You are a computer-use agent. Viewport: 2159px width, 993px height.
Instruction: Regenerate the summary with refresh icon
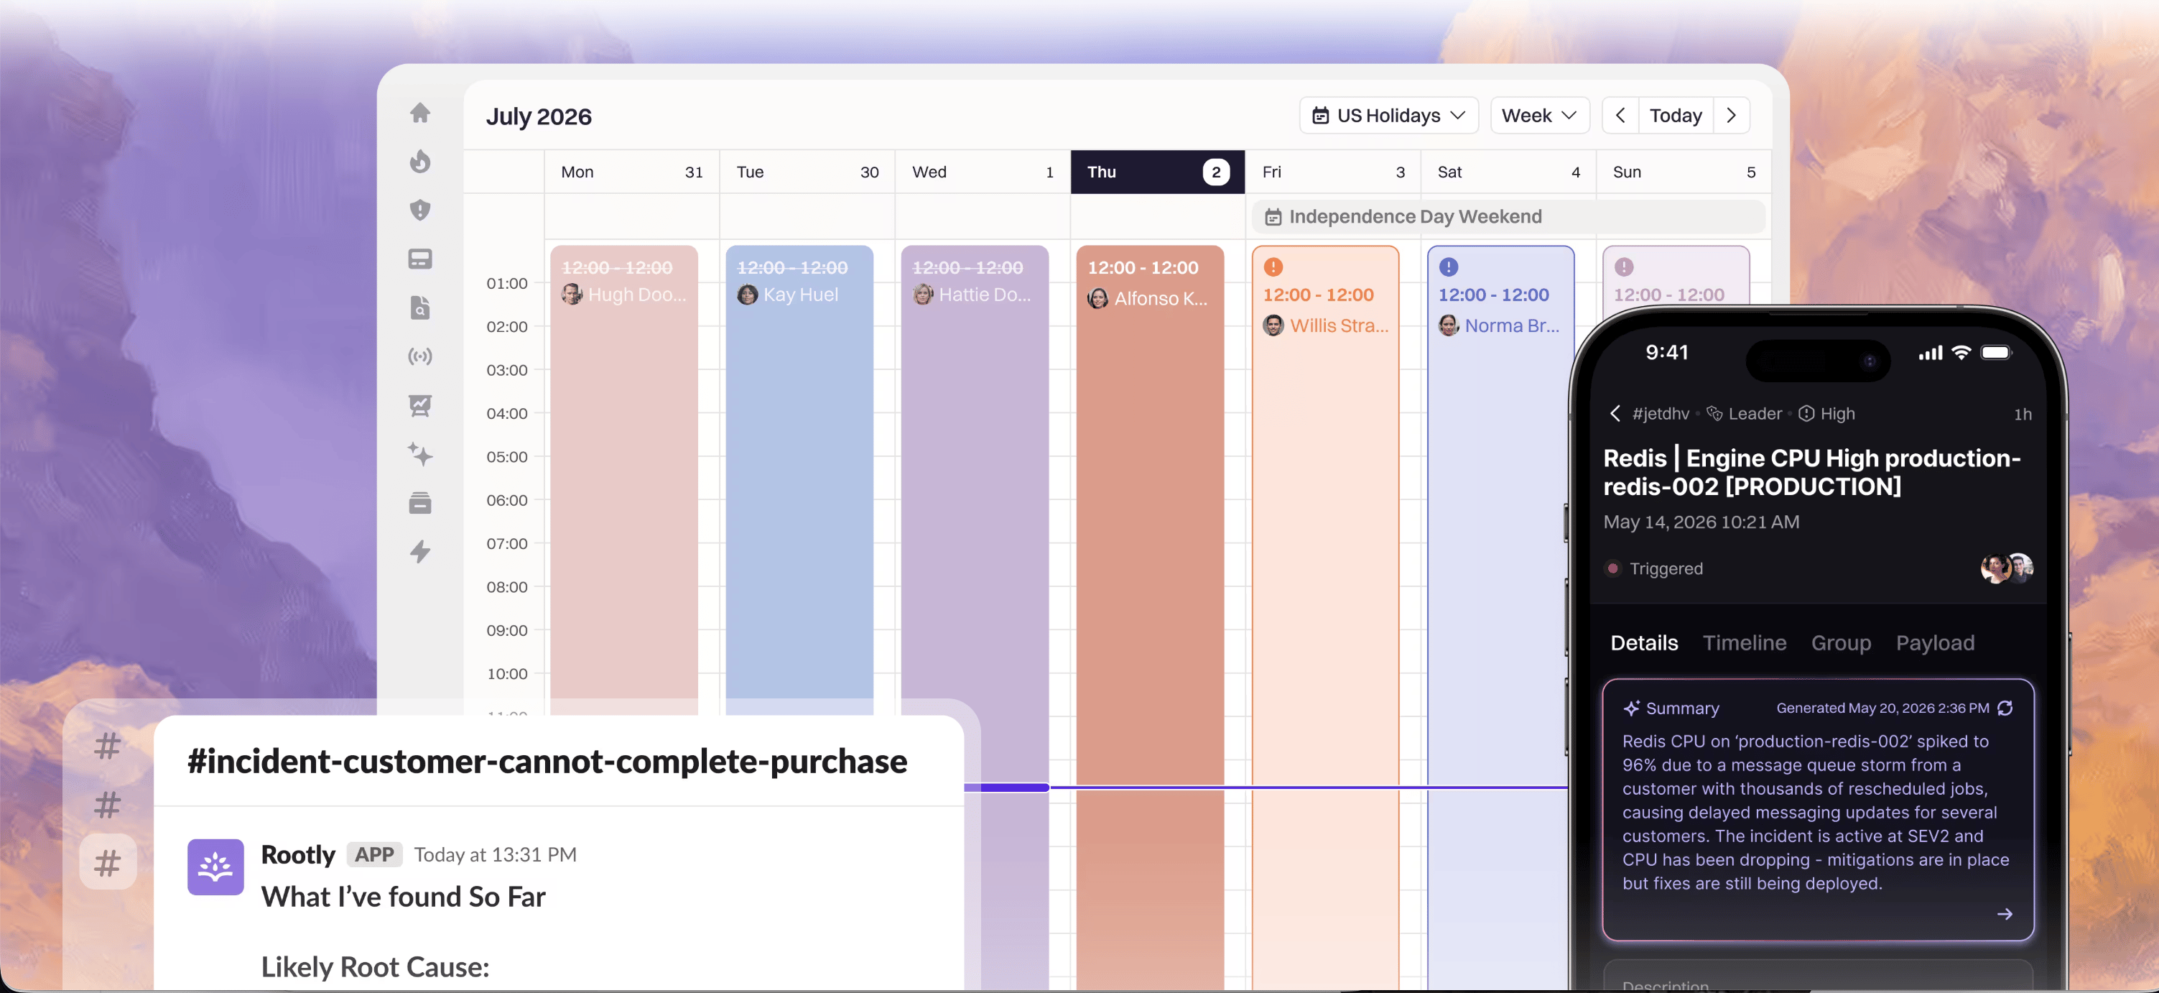[x=2005, y=708]
